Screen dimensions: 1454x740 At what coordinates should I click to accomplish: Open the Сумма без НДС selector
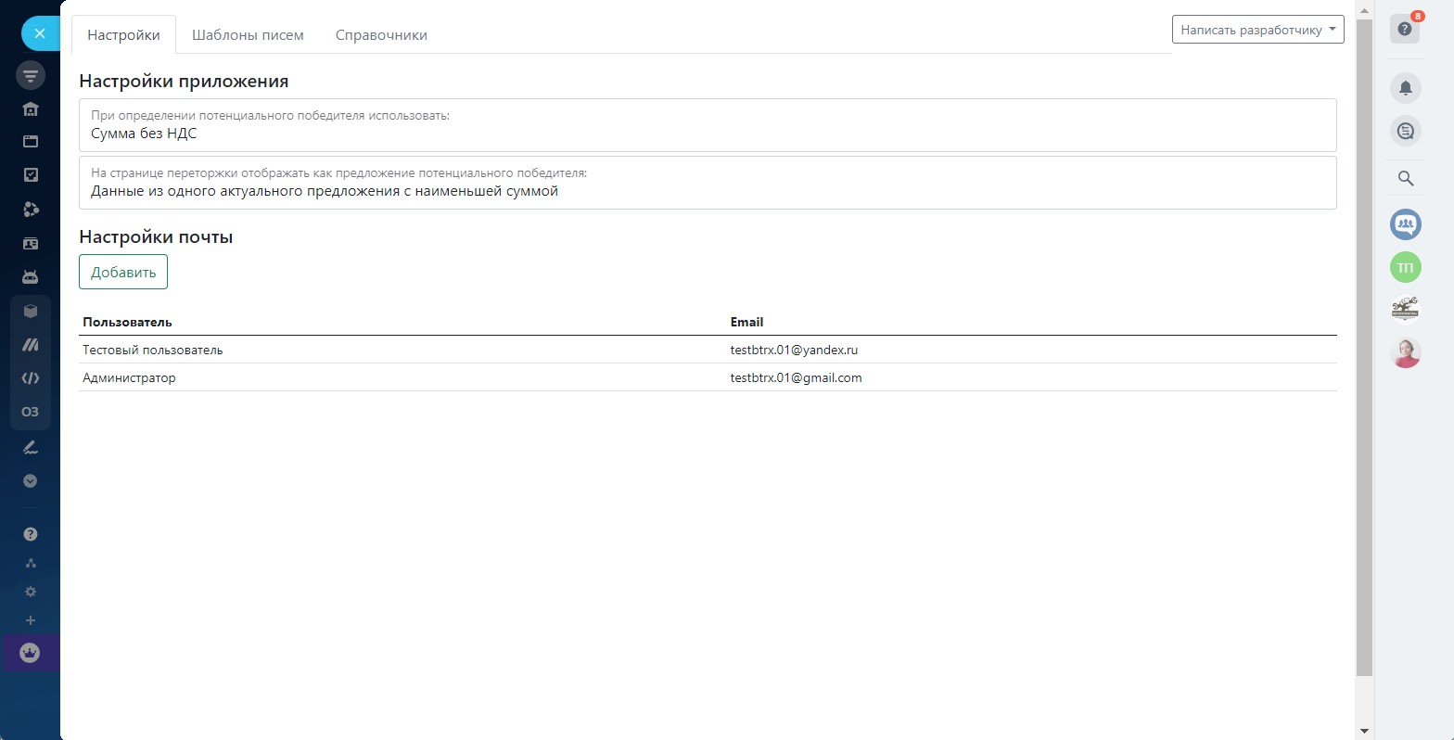point(708,125)
